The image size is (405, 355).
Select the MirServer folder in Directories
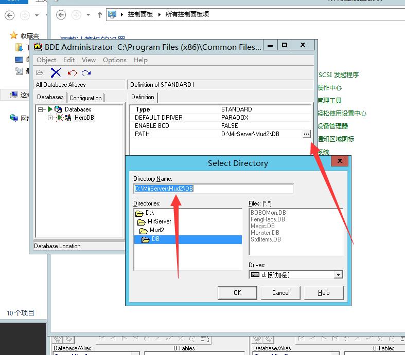click(x=159, y=221)
